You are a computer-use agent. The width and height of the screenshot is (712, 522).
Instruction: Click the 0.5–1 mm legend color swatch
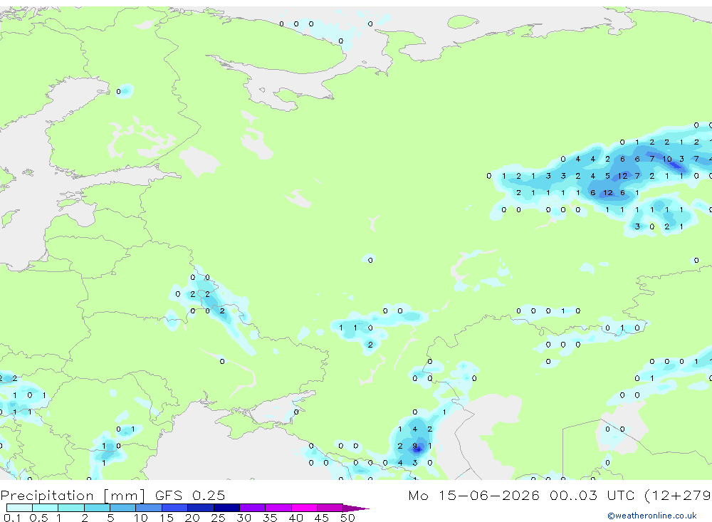(45, 508)
